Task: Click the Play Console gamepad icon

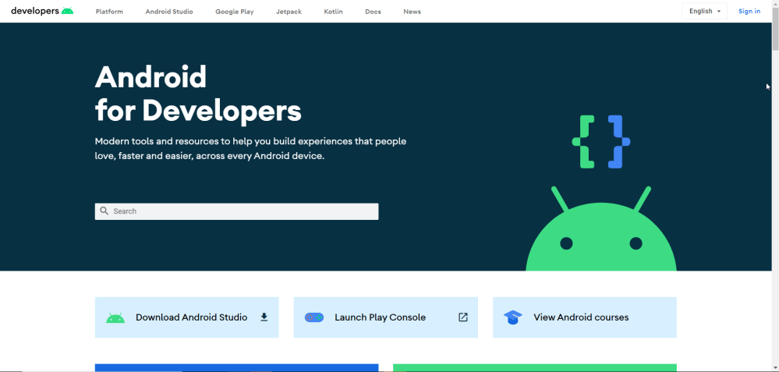Action: pos(314,317)
